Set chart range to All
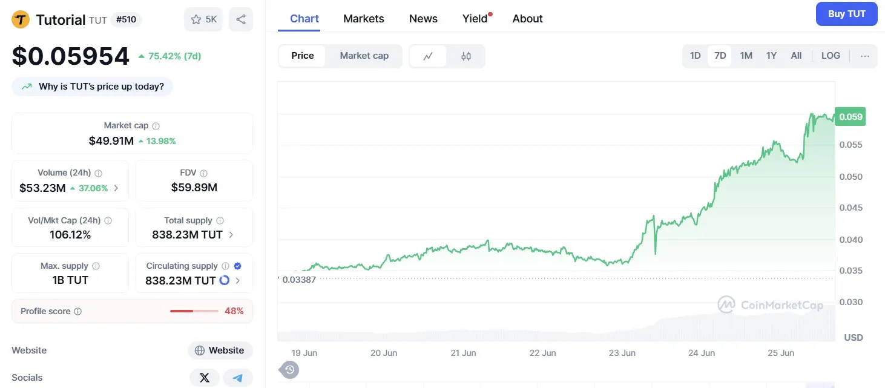This screenshot has height=388, width=885. pos(796,56)
